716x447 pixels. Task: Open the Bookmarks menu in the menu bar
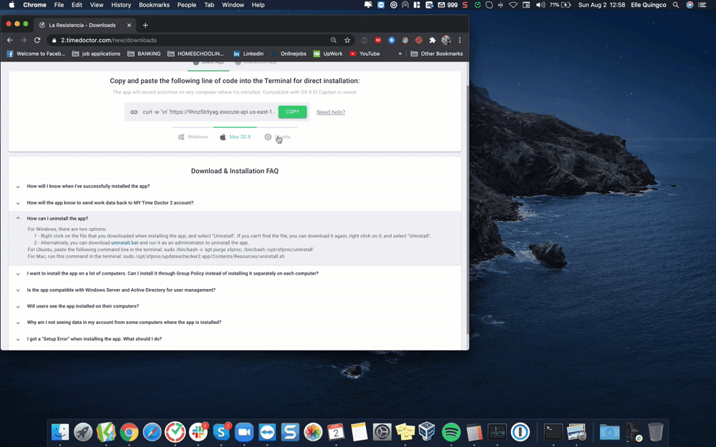154,5
